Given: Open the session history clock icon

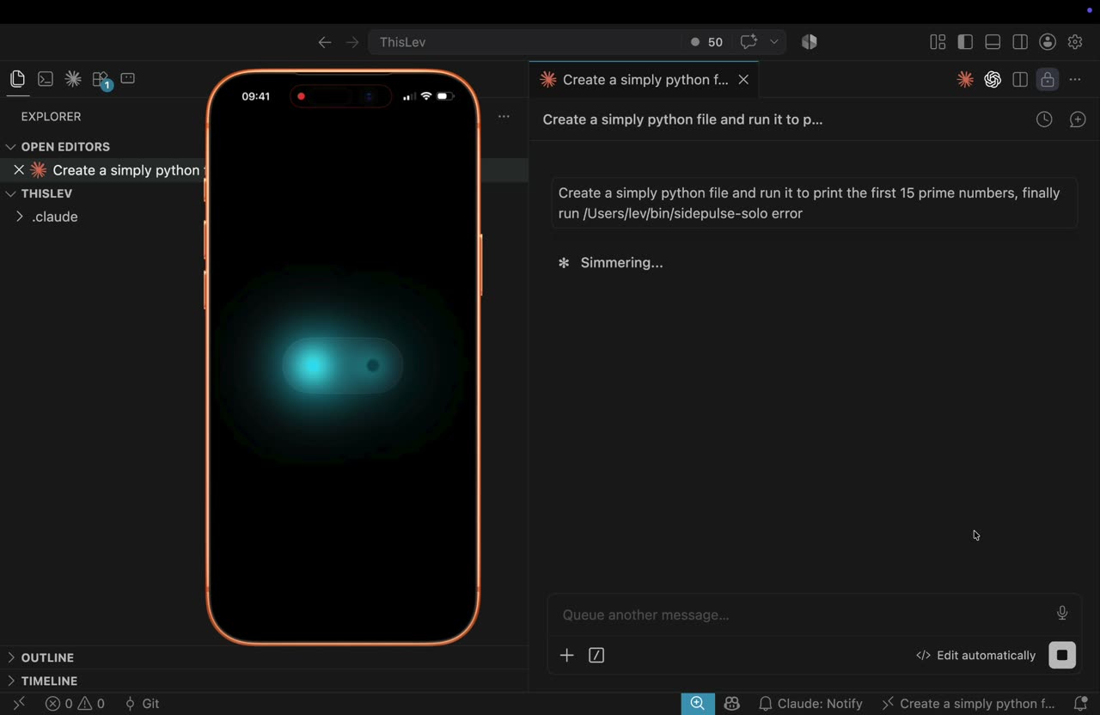Looking at the screenshot, I should (x=1044, y=119).
